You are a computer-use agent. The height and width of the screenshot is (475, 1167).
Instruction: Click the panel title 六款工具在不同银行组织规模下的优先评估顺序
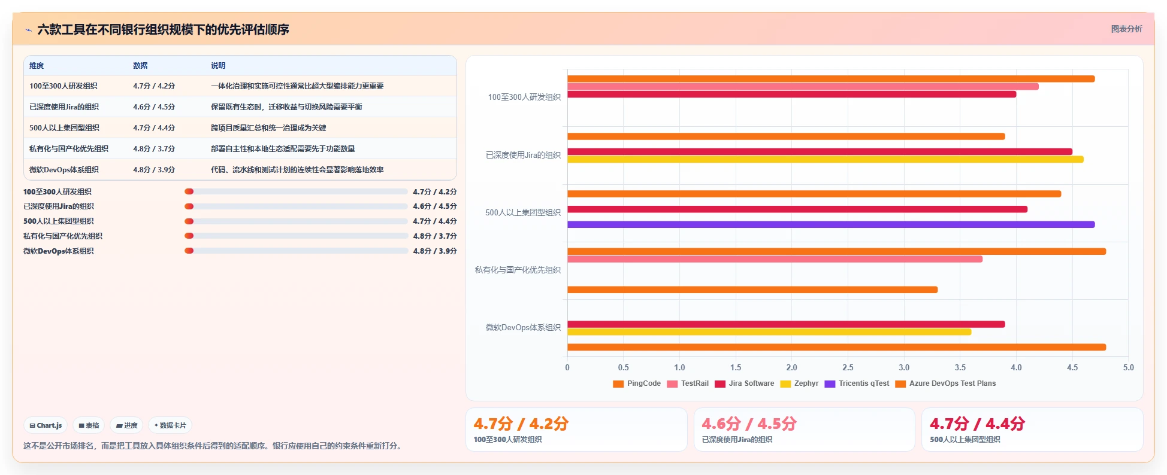tap(163, 29)
